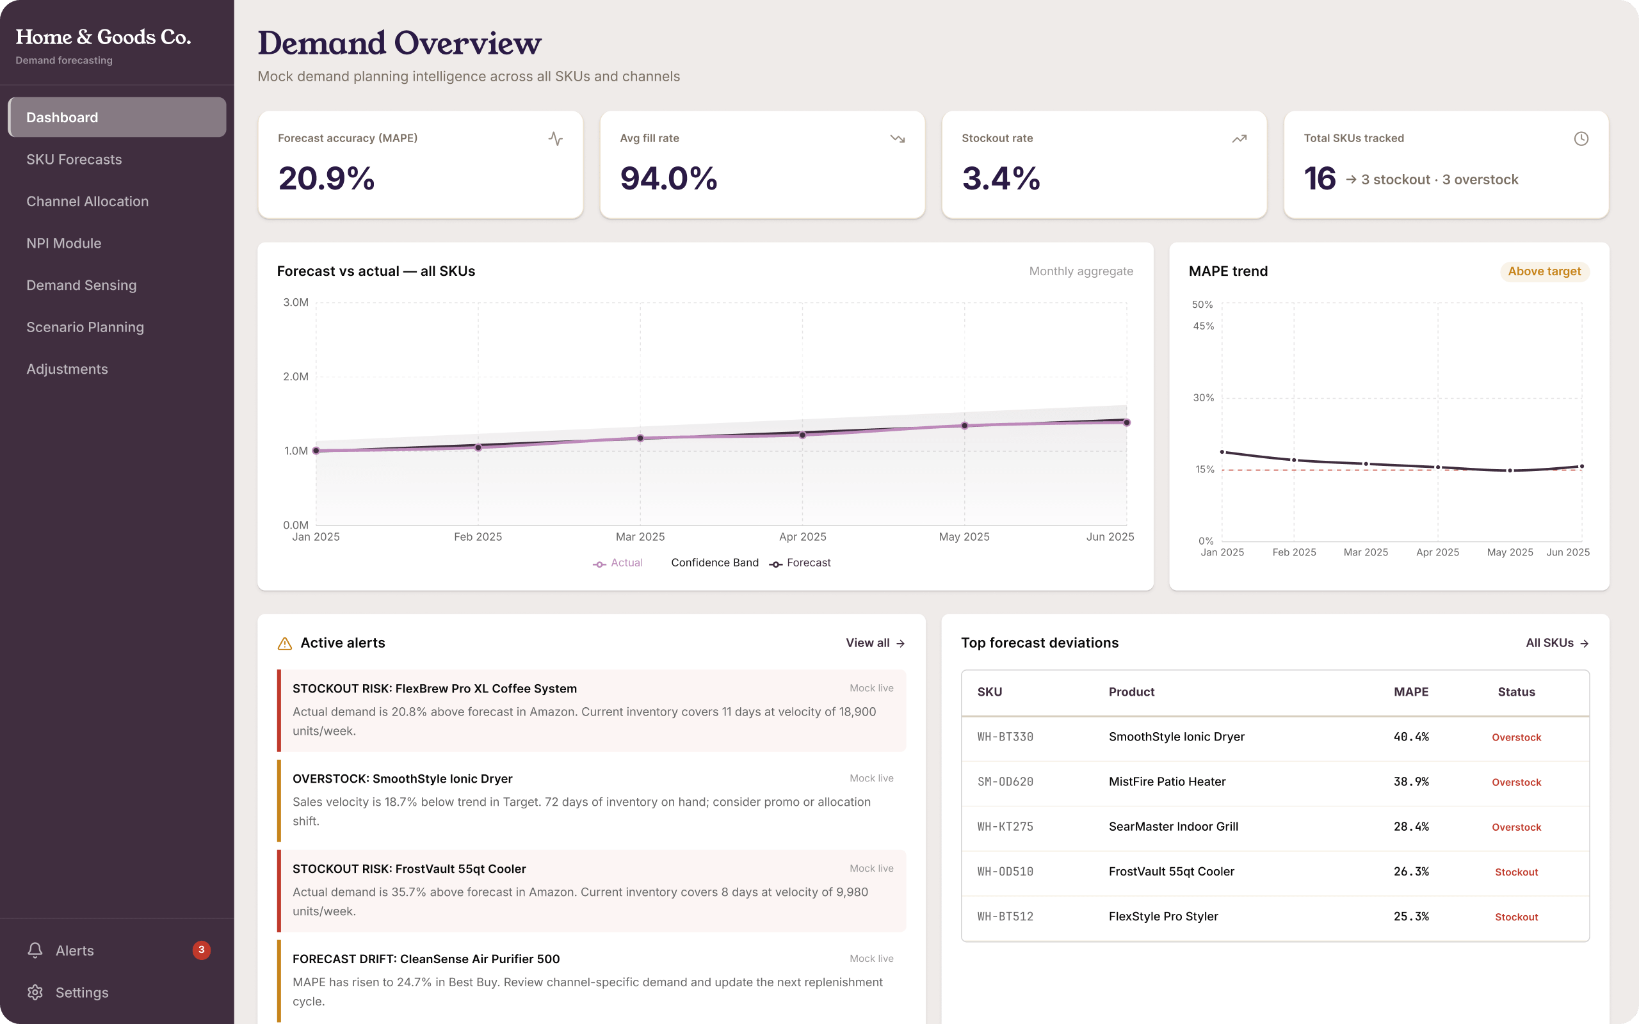Select SKU code SM-OD620

[x=1005, y=781]
